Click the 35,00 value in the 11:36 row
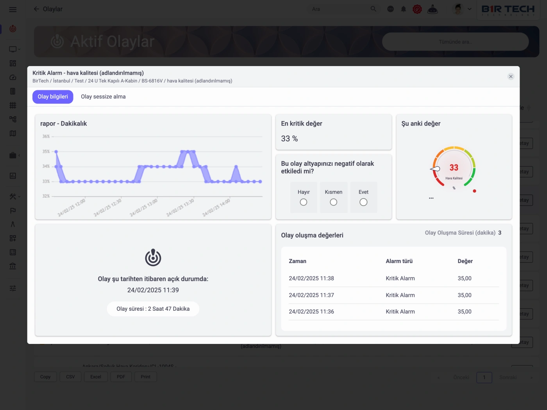Viewport: 547px width, 410px height. pos(465,312)
